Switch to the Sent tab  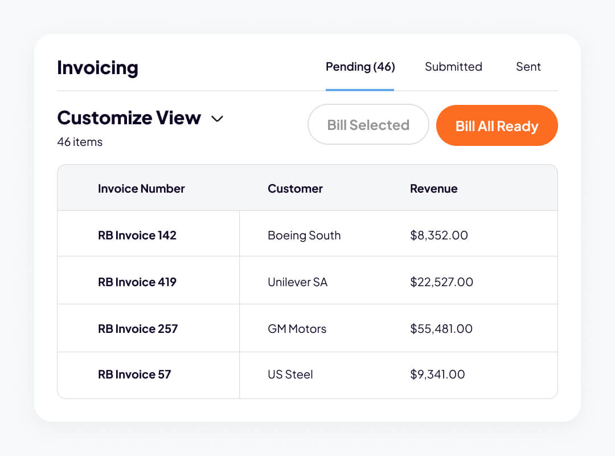[x=528, y=67]
